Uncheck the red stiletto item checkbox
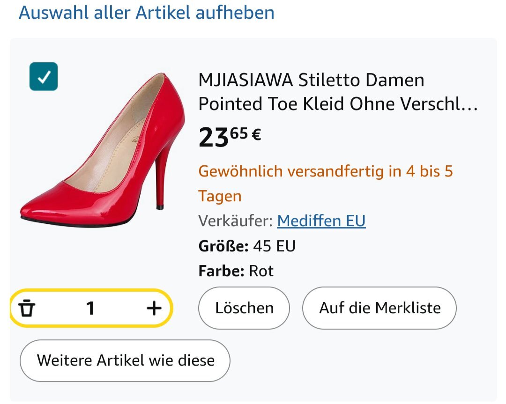Image resolution: width=506 pixels, height=404 pixels. (x=43, y=77)
